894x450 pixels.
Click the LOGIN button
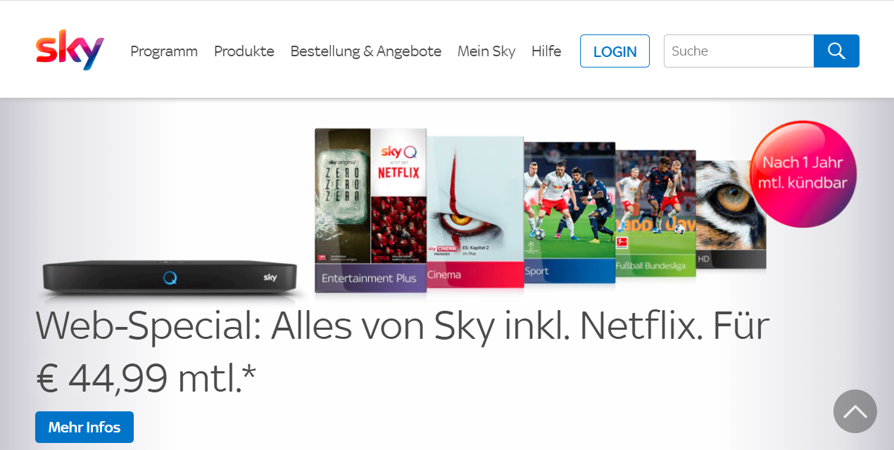coord(615,51)
